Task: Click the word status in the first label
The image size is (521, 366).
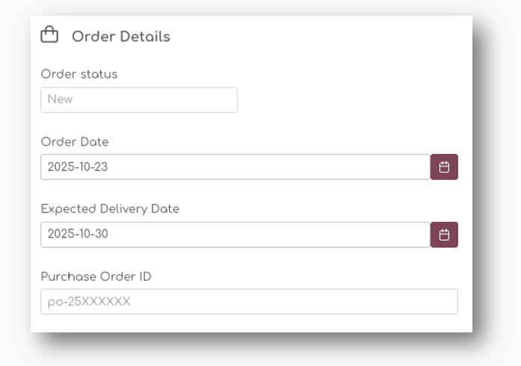Action: click(99, 74)
